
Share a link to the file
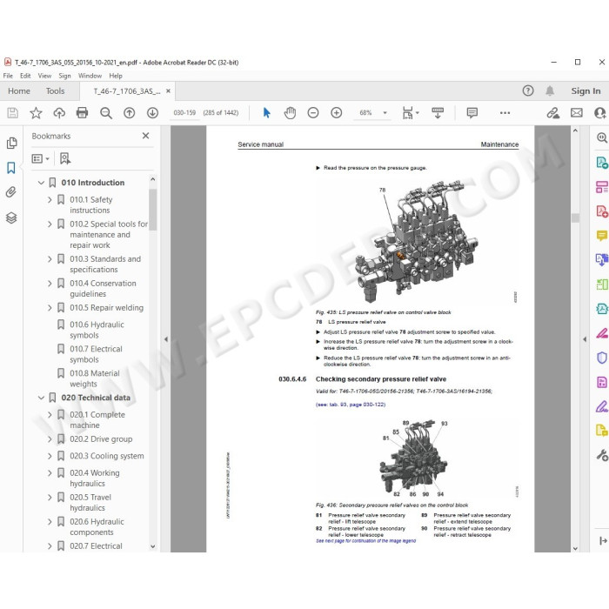coord(553,113)
